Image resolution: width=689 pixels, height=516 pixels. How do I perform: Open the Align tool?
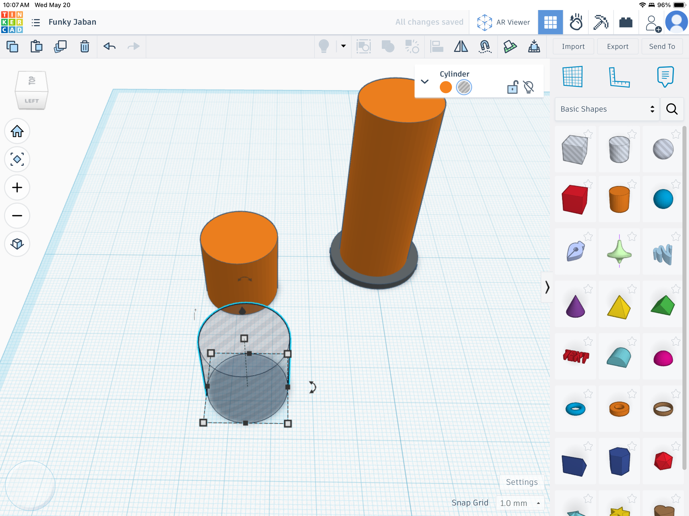click(436, 47)
